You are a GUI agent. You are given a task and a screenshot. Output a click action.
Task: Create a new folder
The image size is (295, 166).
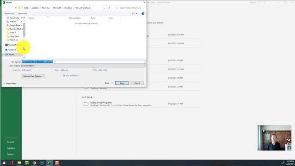click(x=23, y=13)
